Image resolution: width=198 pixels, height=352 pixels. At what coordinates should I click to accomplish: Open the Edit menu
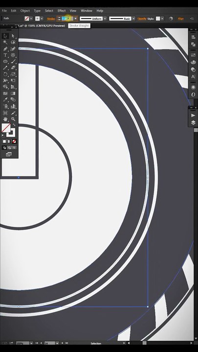(14, 11)
